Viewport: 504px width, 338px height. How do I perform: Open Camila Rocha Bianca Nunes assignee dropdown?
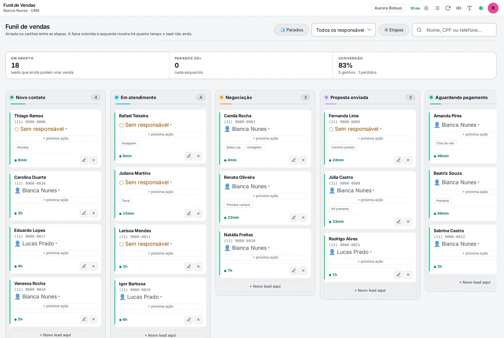pyautogui.click(x=247, y=129)
